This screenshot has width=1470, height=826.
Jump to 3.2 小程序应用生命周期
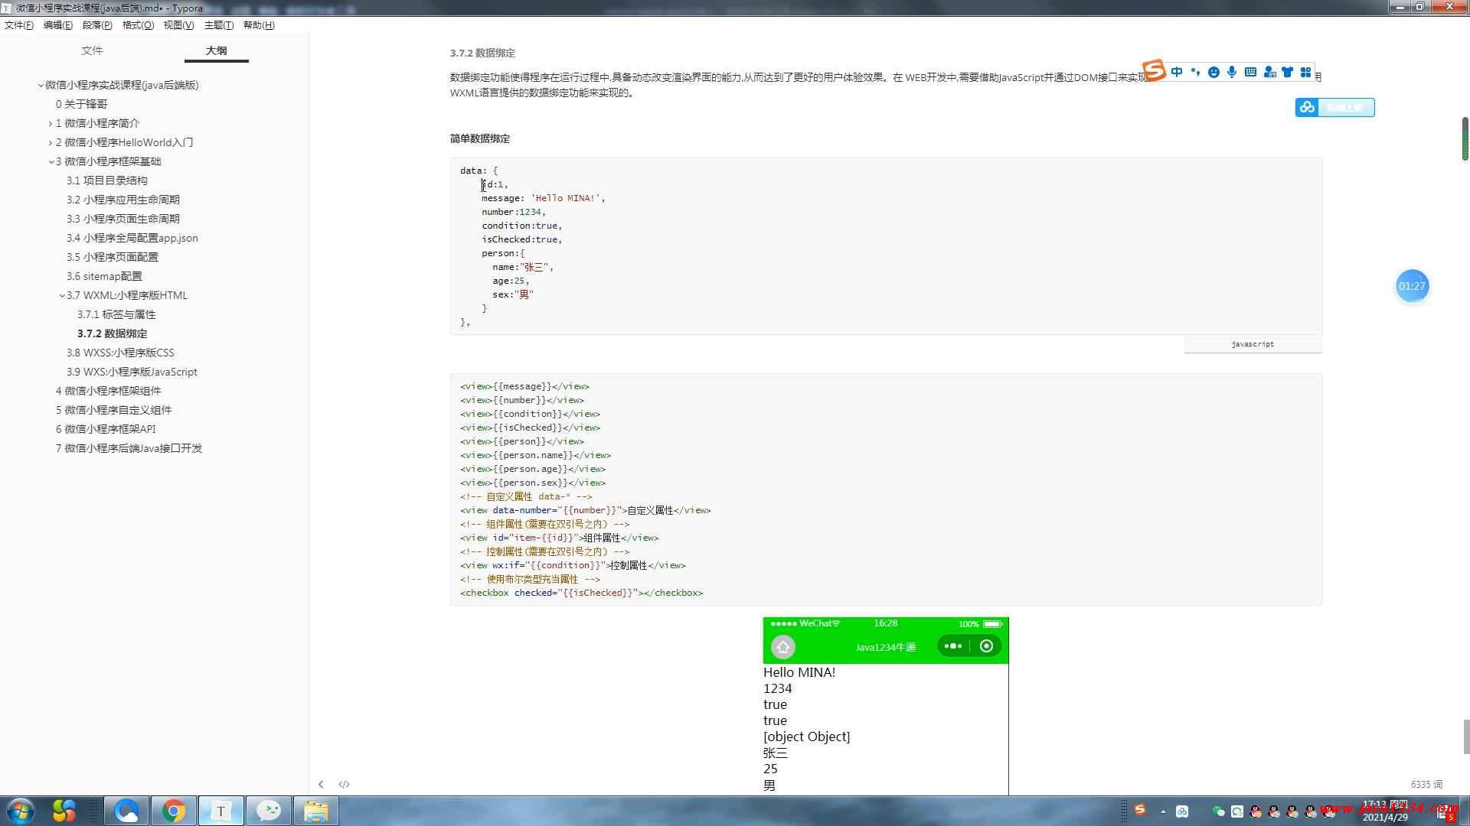click(122, 200)
